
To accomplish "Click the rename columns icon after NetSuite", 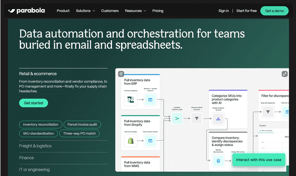I will (x=150, y=100).
